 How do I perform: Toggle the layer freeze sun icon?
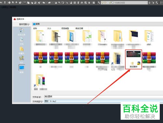105,3
